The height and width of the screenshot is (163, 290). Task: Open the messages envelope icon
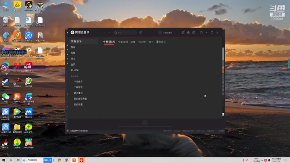(193, 33)
